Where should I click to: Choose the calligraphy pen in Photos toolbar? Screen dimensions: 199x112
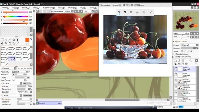(x=131, y=12)
